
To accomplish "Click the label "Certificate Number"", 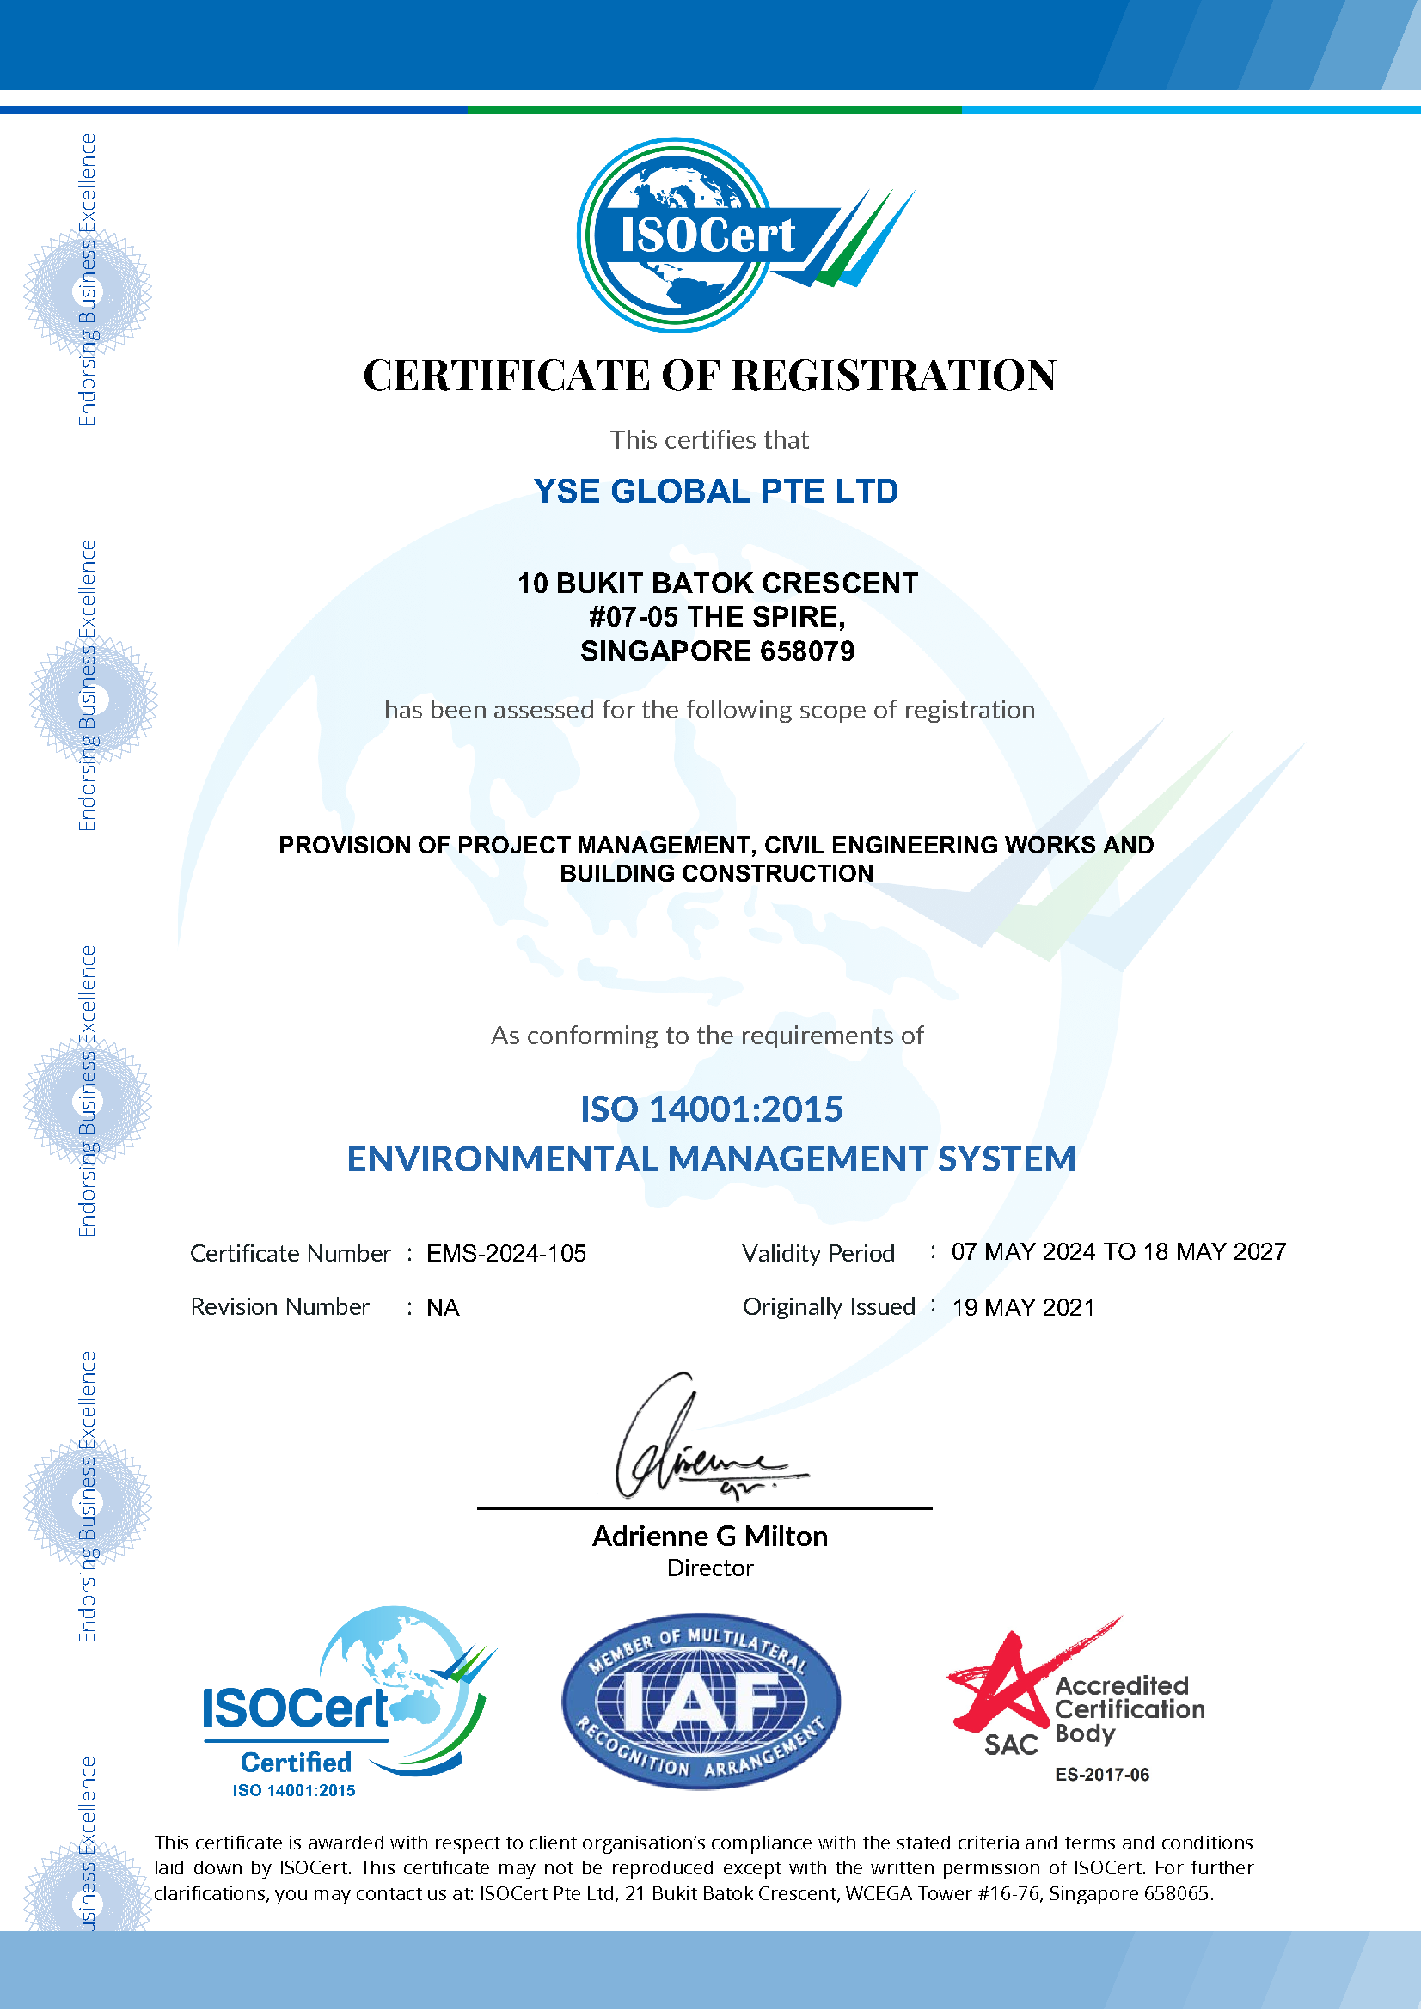I will [290, 1254].
